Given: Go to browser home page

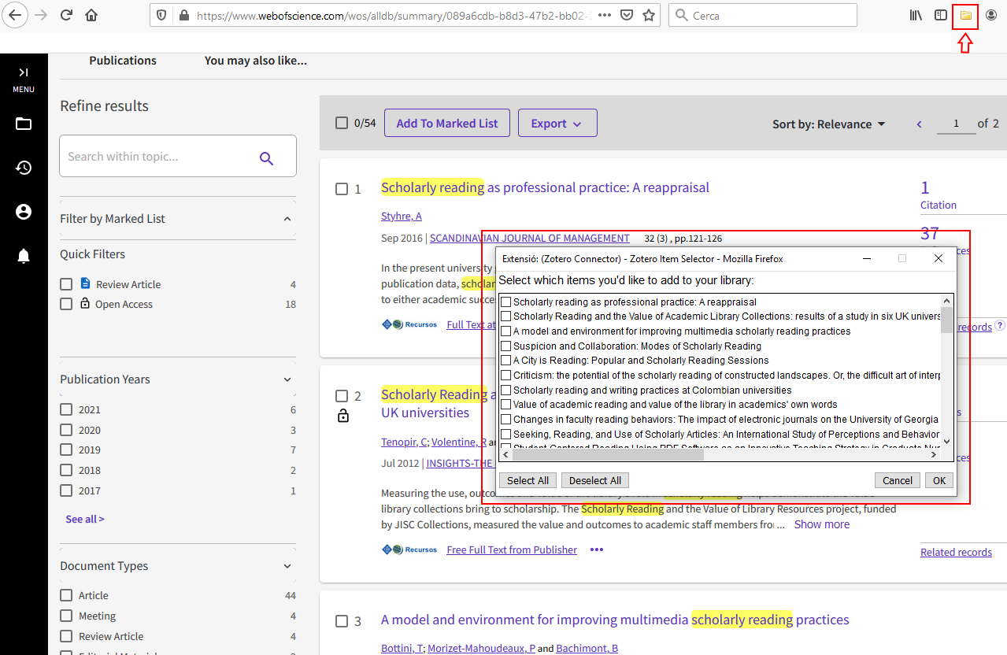Looking at the screenshot, I should click(91, 15).
